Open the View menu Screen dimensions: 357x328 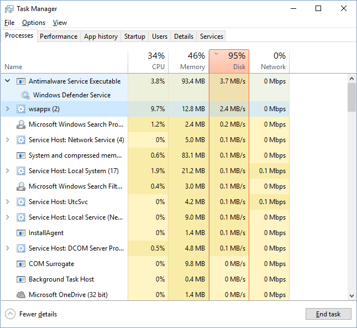(60, 23)
